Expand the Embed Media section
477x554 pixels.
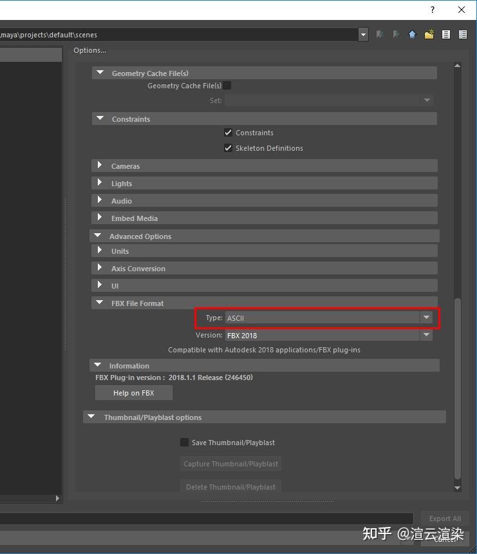pos(100,217)
